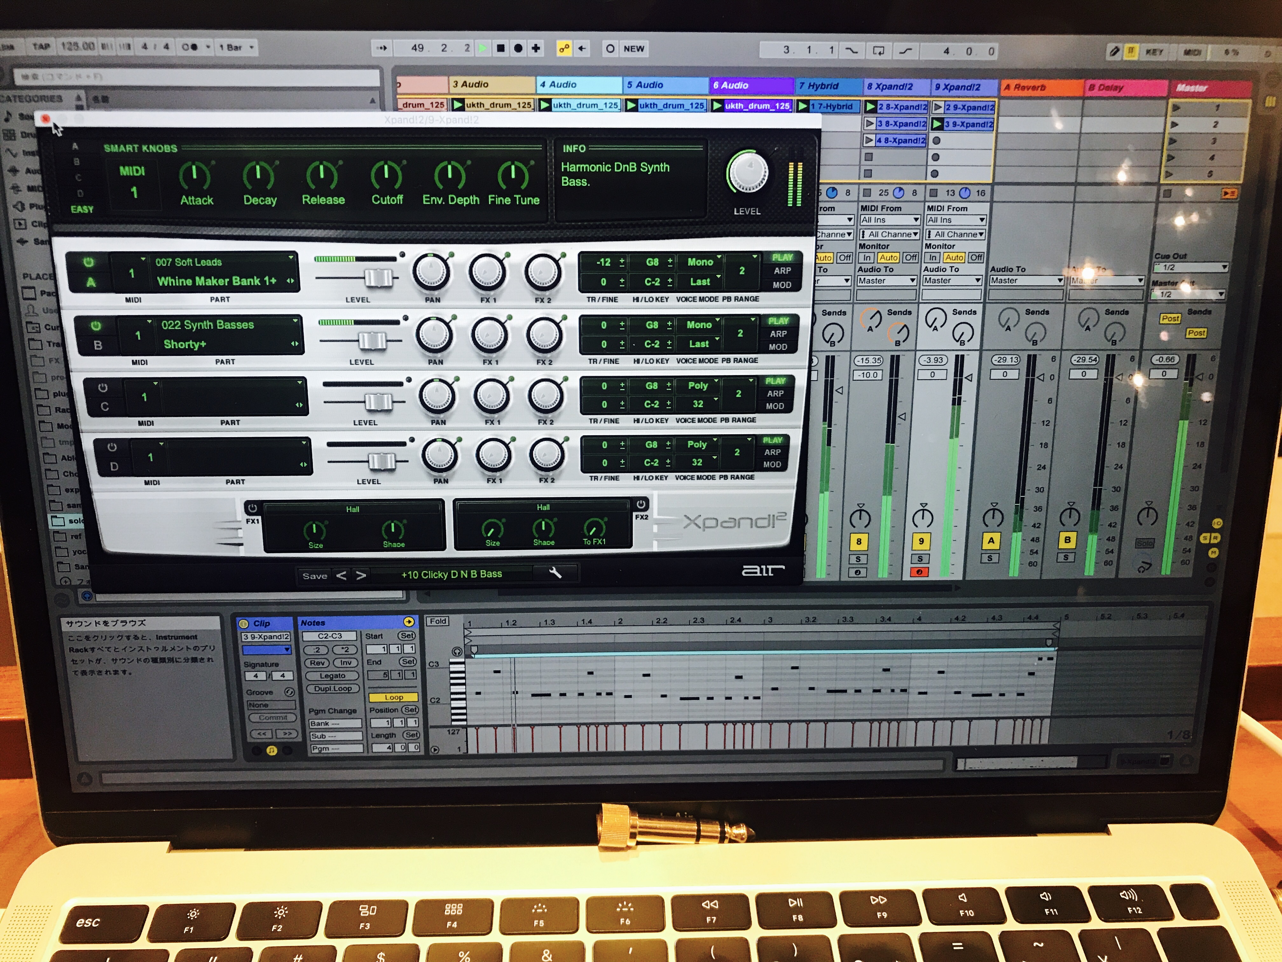Click PLAY mode on part A
The image size is (1282, 962).
click(782, 257)
